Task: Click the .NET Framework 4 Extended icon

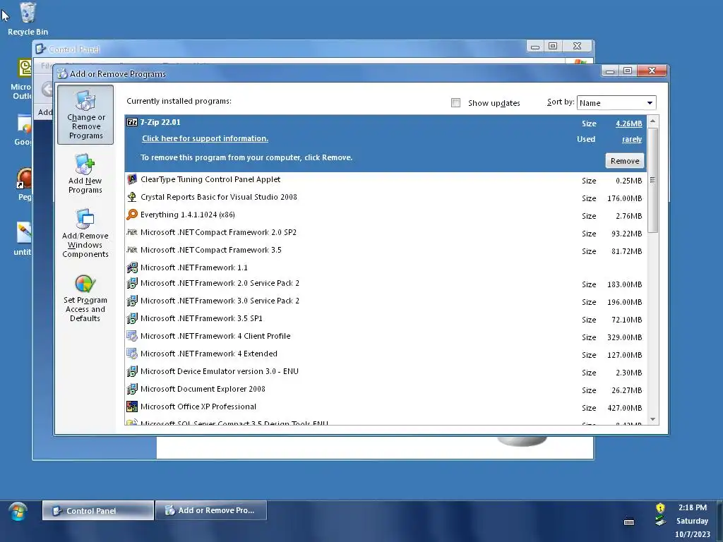Action: (132, 354)
